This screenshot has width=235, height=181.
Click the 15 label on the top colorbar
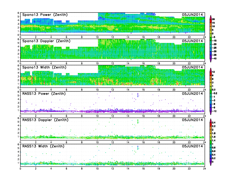pos(213,23)
